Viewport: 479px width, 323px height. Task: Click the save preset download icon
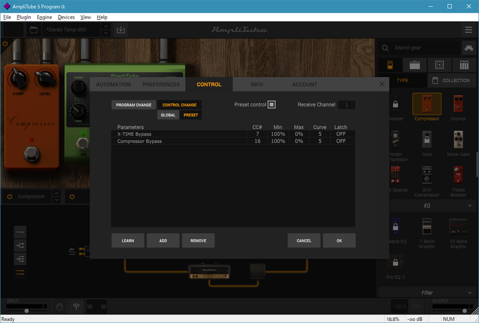(x=121, y=30)
